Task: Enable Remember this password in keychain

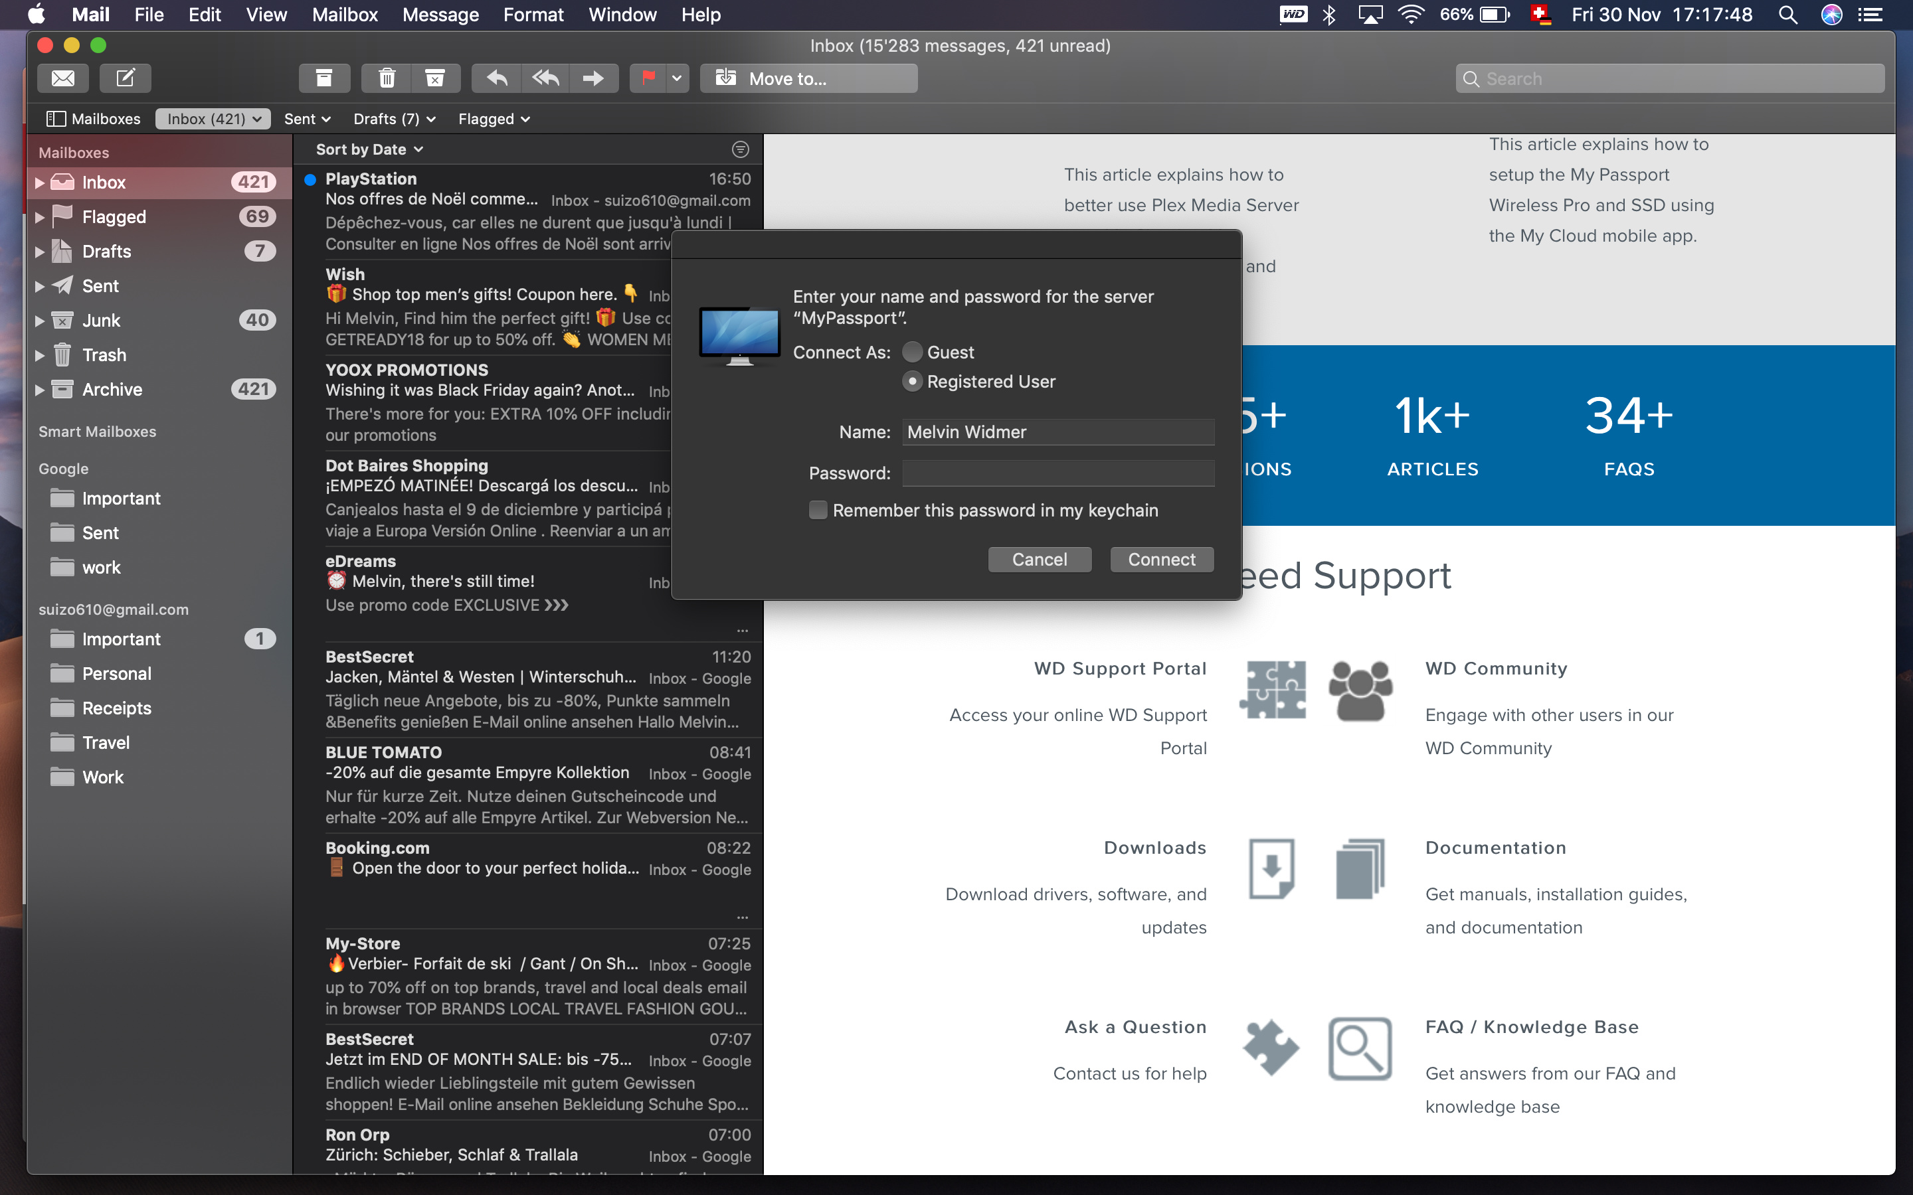Action: tap(815, 511)
